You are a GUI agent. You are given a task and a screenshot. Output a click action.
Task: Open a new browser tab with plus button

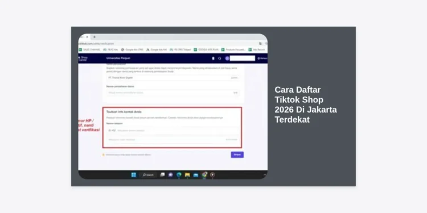click(x=94, y=37)
